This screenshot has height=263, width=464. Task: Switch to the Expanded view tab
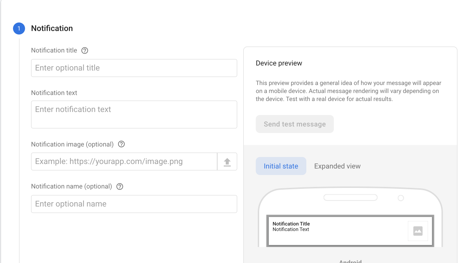(337, 166)
